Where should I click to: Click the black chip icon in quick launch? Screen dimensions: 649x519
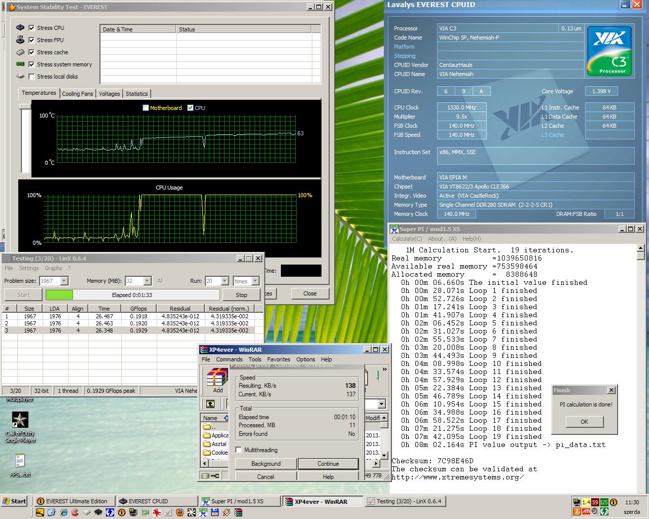(98, 512)
